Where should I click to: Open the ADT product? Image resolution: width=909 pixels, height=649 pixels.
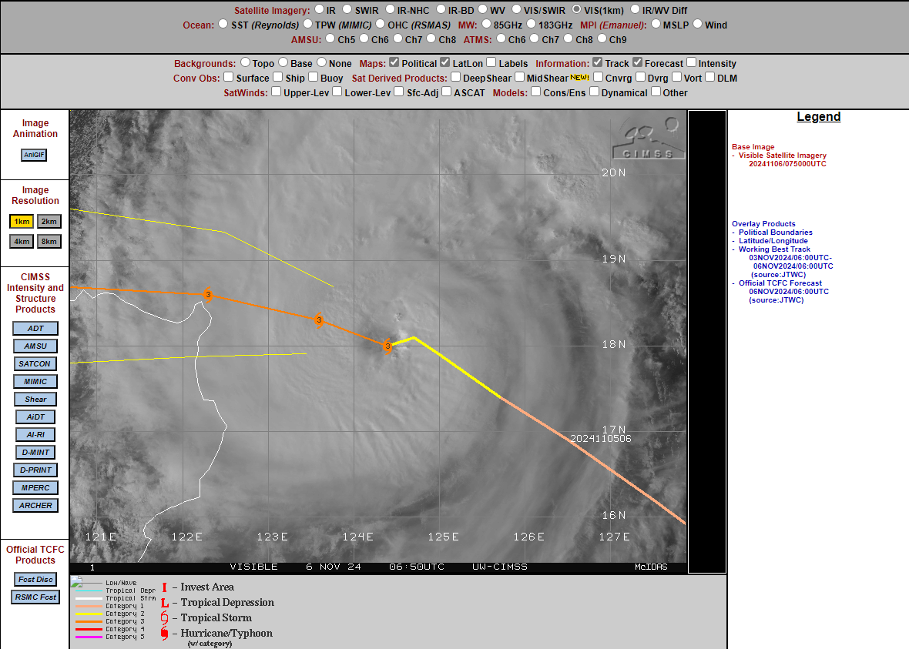coord(35,328)
